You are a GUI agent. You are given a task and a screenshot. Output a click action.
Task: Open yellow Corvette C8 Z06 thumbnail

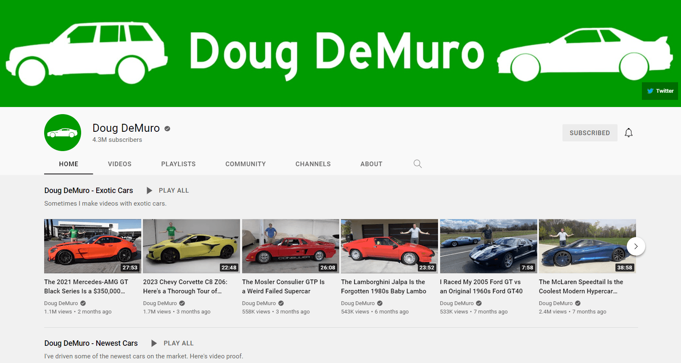pos(191,246)
